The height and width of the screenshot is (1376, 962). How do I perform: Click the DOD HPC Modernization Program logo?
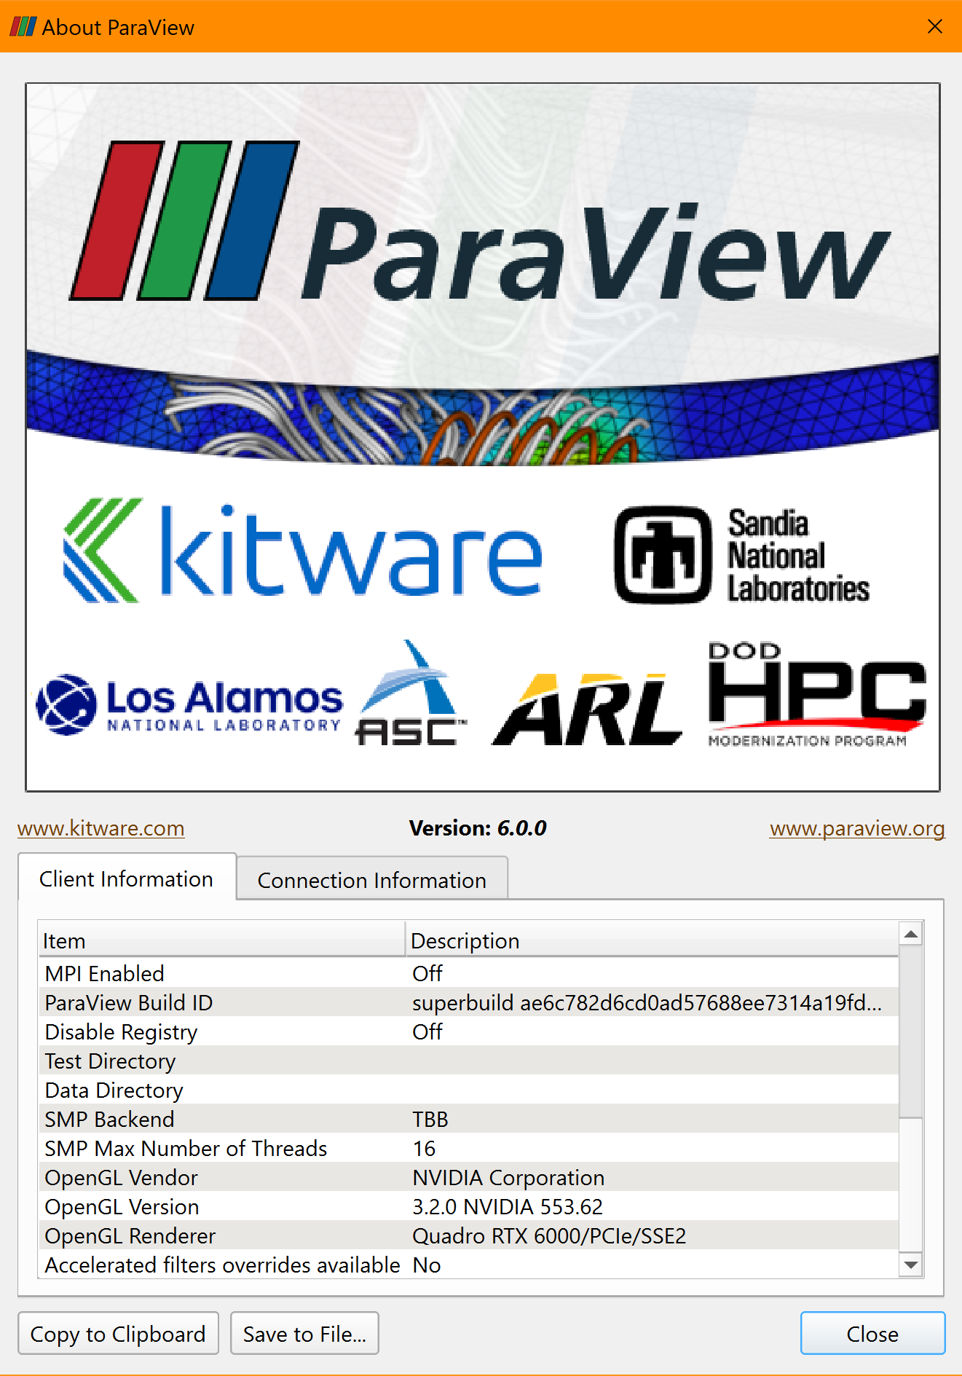tap(816, 695)
